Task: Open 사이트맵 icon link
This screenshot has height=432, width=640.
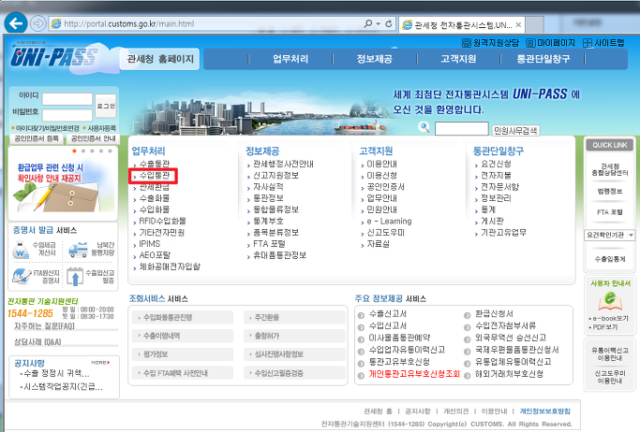Action: click(603, 43)
